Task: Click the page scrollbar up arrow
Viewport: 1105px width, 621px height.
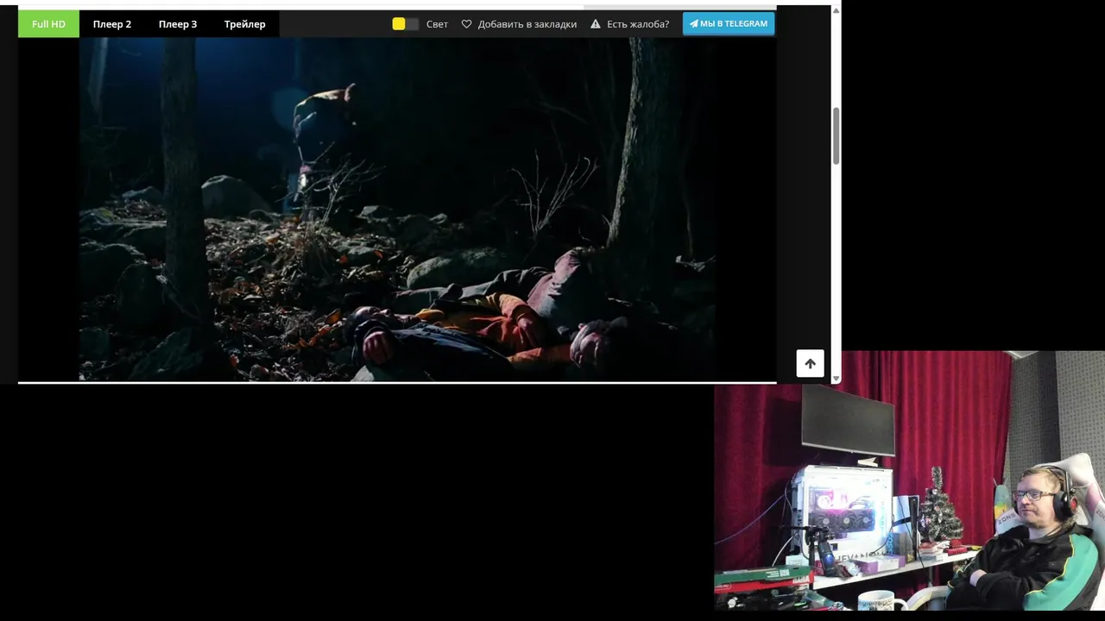Action: (x=836, y=10)
